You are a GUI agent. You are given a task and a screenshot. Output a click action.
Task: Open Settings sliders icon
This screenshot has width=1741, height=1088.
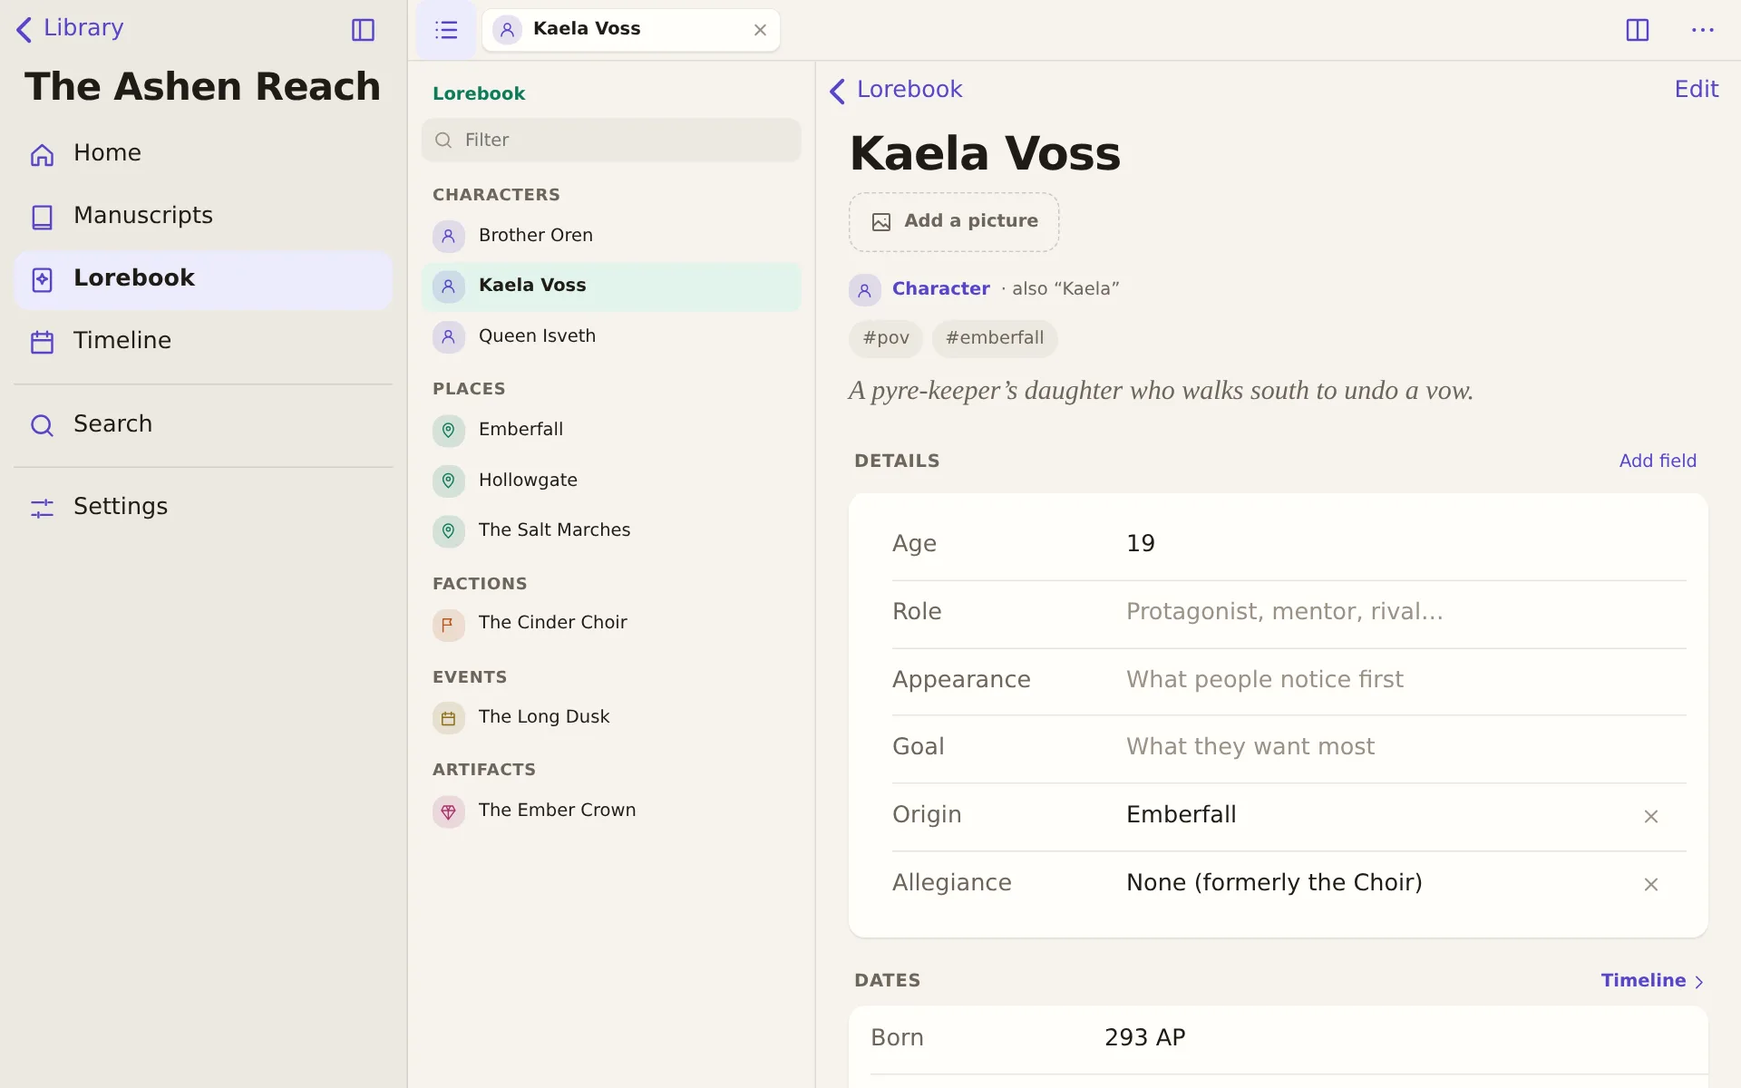tap(43, 508)
